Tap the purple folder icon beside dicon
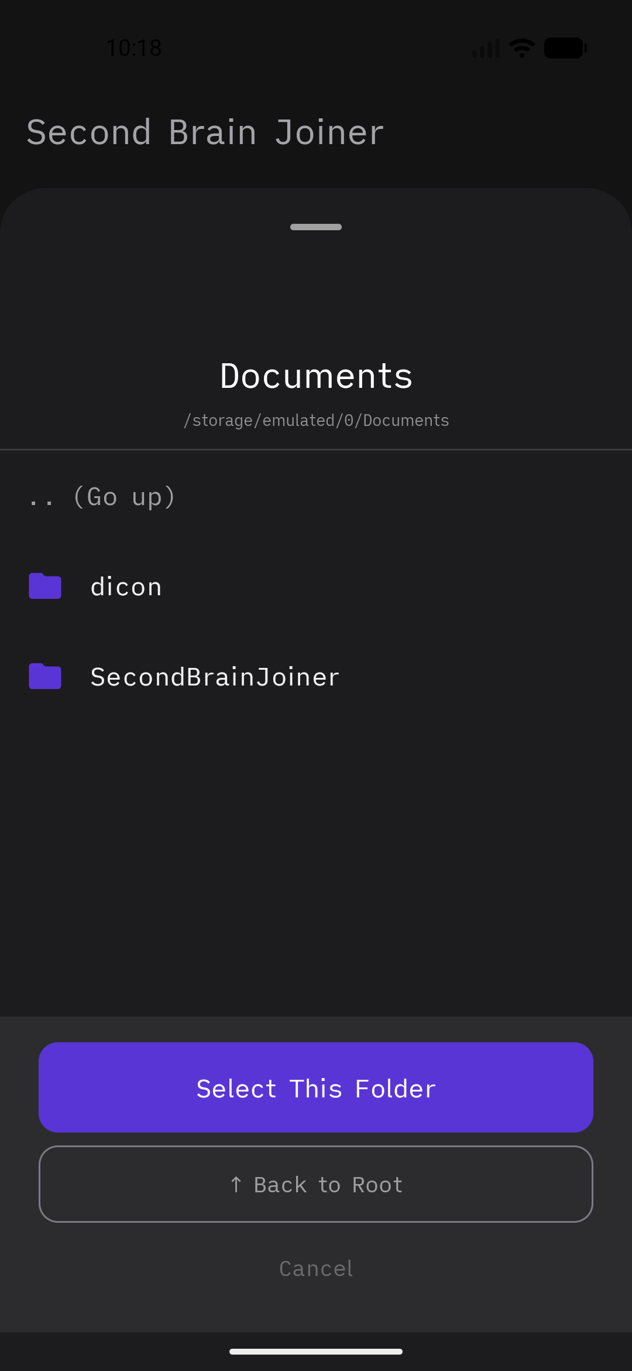Screen dimensions: 632x1371 point(45,586)
